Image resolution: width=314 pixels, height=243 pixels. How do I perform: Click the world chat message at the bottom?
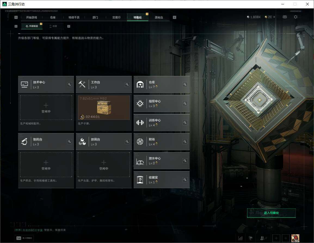(40, 230)
